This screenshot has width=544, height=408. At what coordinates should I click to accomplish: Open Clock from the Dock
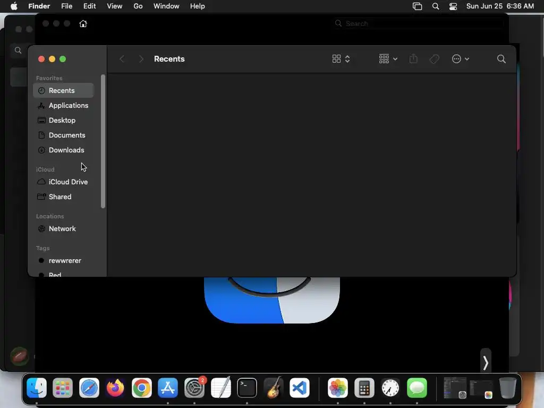390,388
